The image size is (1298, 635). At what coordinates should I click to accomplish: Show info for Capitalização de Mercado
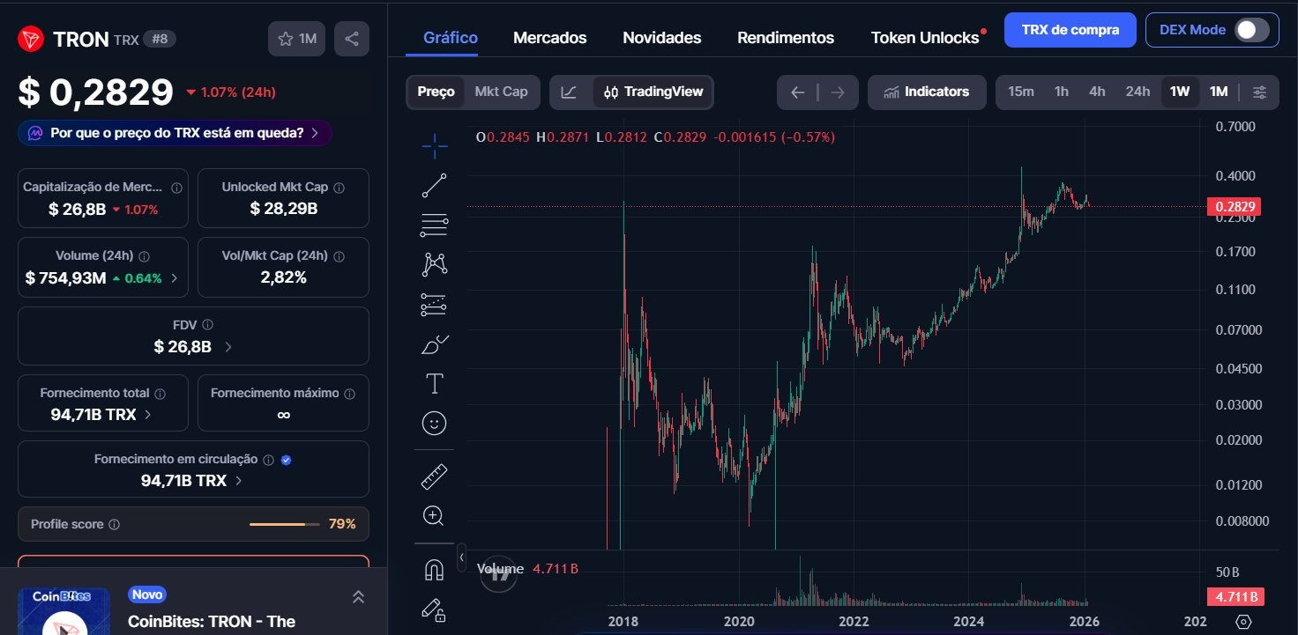coord(176,188)
